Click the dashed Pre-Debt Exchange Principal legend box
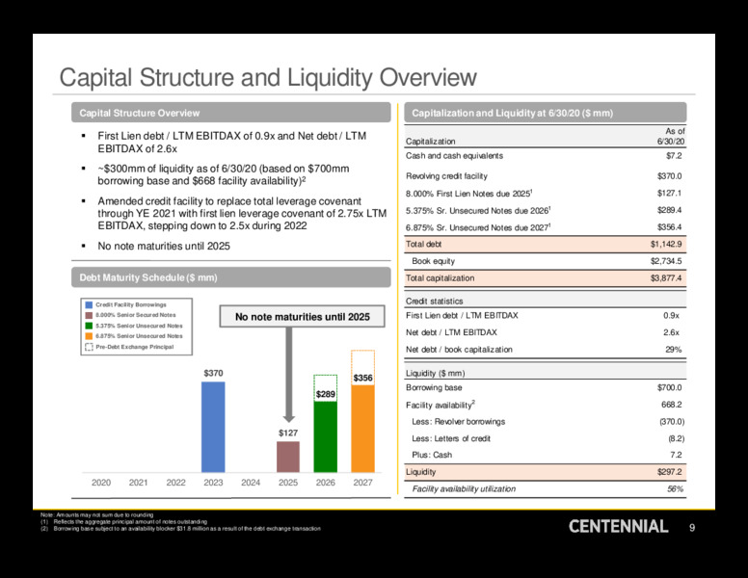 89,347
